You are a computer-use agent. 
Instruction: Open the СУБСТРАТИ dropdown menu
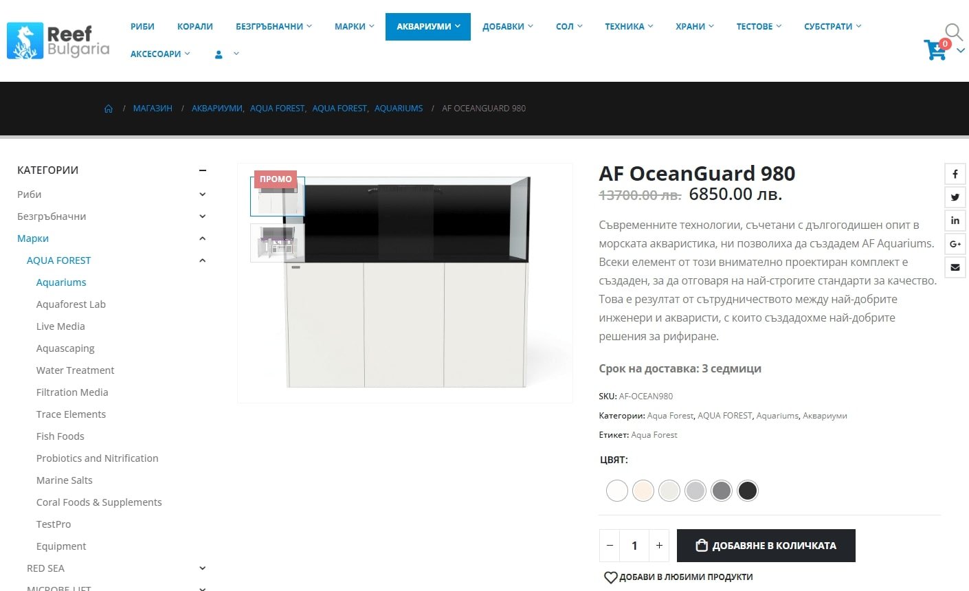pyautogui.click(x=832, y=27)
